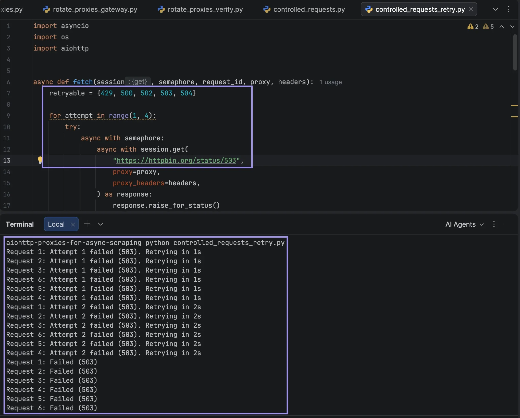The image size is (520, 418).
Task: Click the yellow warning stripe marker near line 8
Action: 514,105
